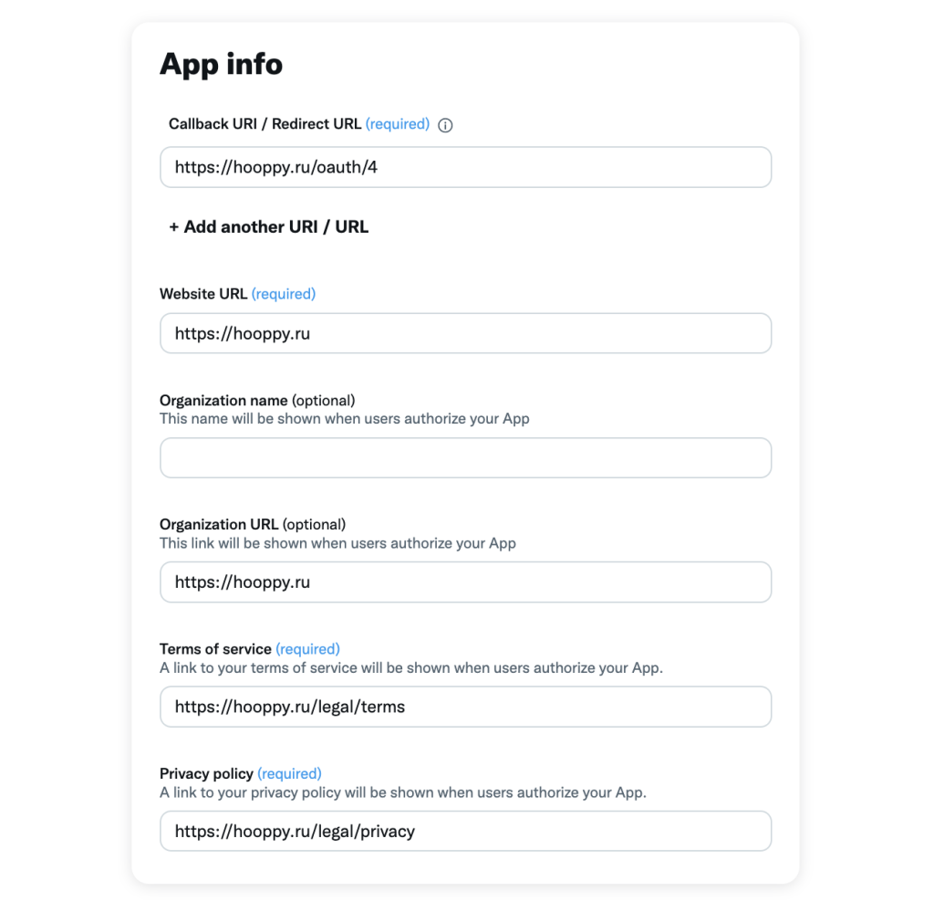Click the "Website URL" field label

[203, 294]
